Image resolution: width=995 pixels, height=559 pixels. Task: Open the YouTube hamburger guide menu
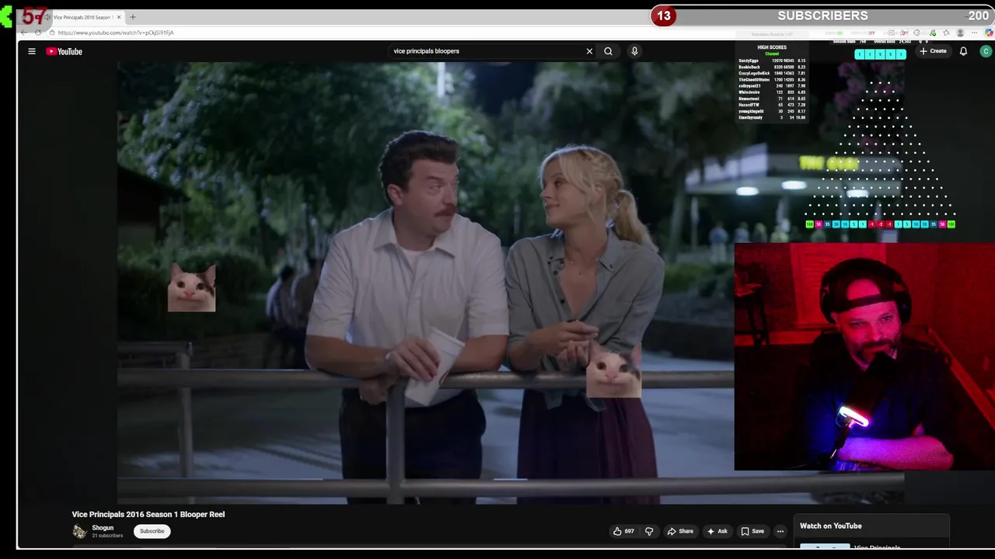(x=32, y=51)
